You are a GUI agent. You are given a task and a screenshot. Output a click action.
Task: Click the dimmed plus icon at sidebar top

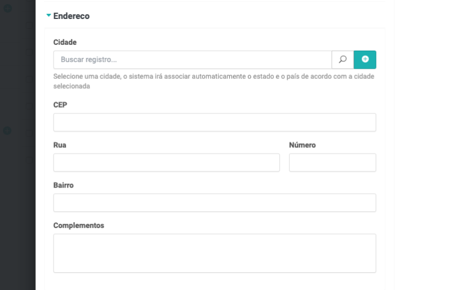pyautogui.click(x=7, y=9)
